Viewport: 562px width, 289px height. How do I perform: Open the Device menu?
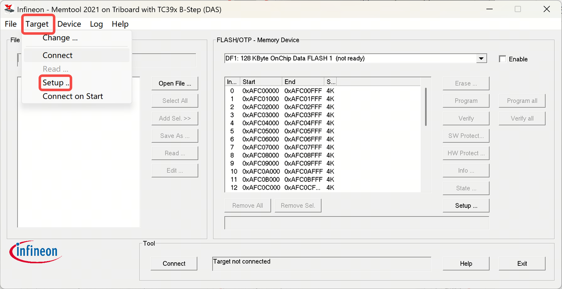(69, 24)
